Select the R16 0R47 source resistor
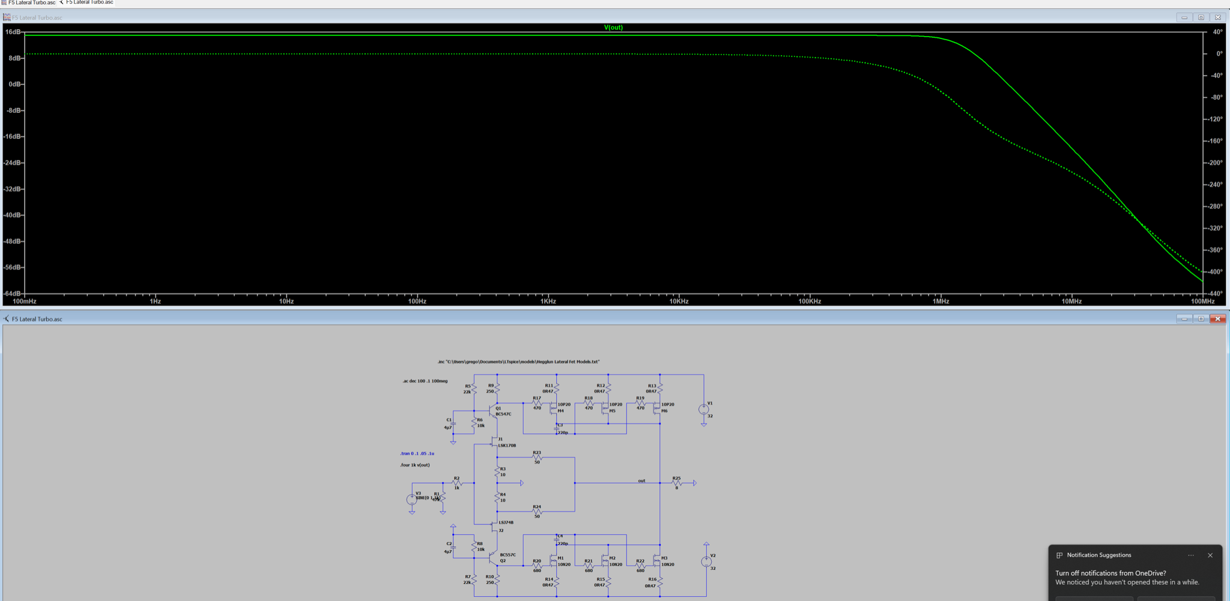The height and width of the screenshot is (601, 1230). 660,582
